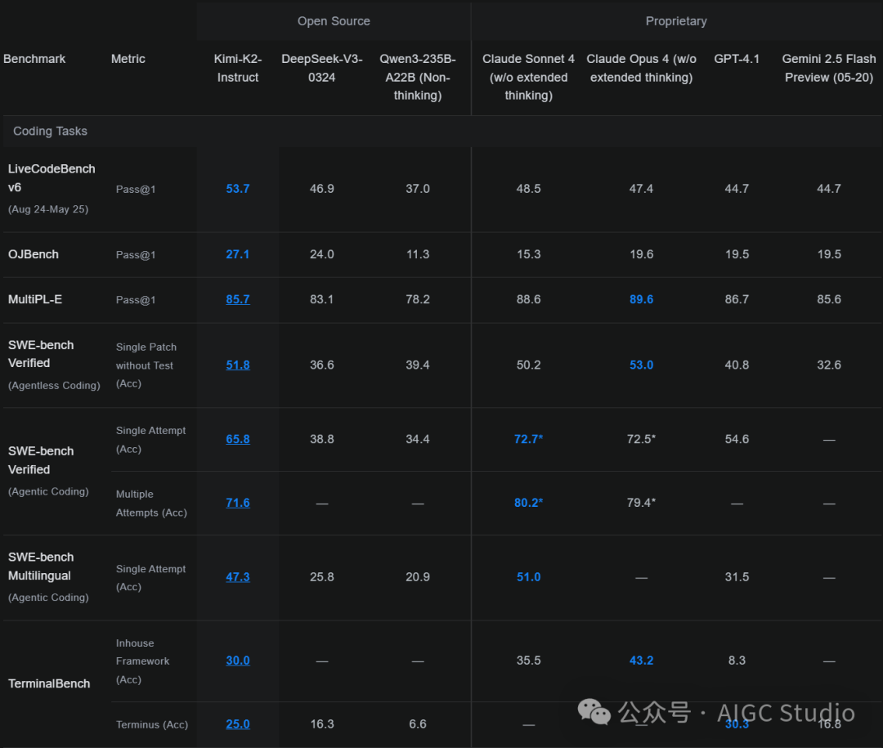
Task: Click the 31.5 Multilingual GPT-4.1 score
Action: (x=737, y=577)
